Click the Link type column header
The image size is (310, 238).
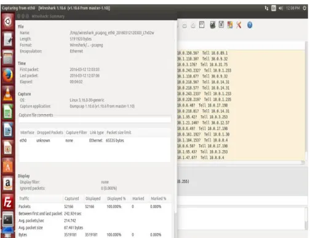97,132
